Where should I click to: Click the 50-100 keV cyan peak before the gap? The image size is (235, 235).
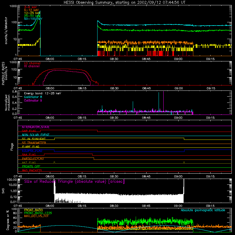click(40, 11)
